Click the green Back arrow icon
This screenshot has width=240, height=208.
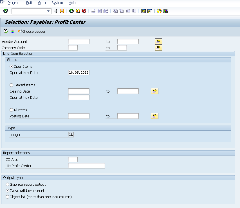(x=71, y=11)
